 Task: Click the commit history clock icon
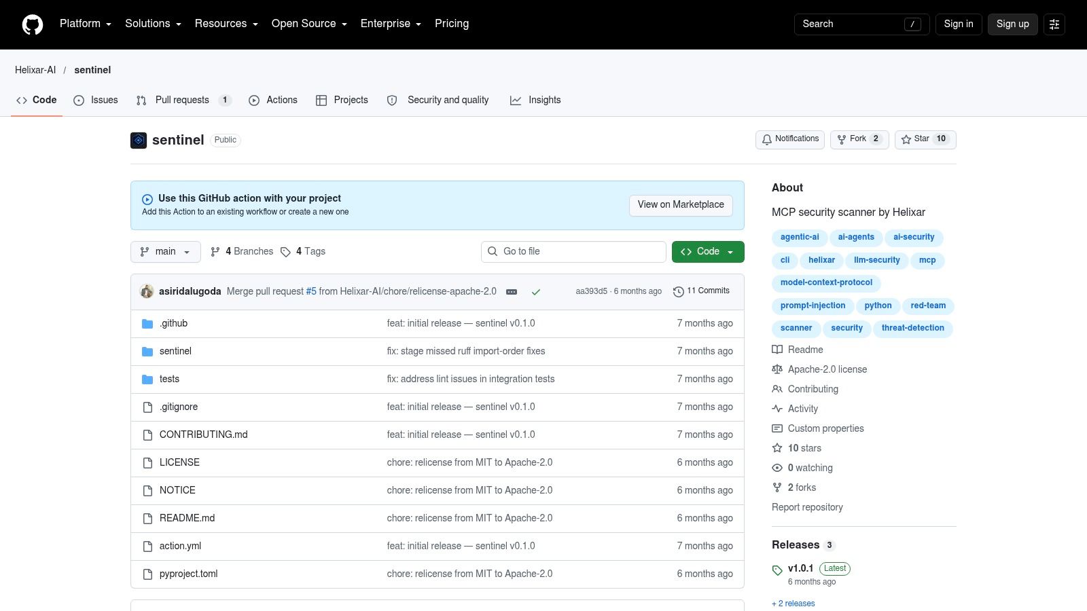pos(678,291)
